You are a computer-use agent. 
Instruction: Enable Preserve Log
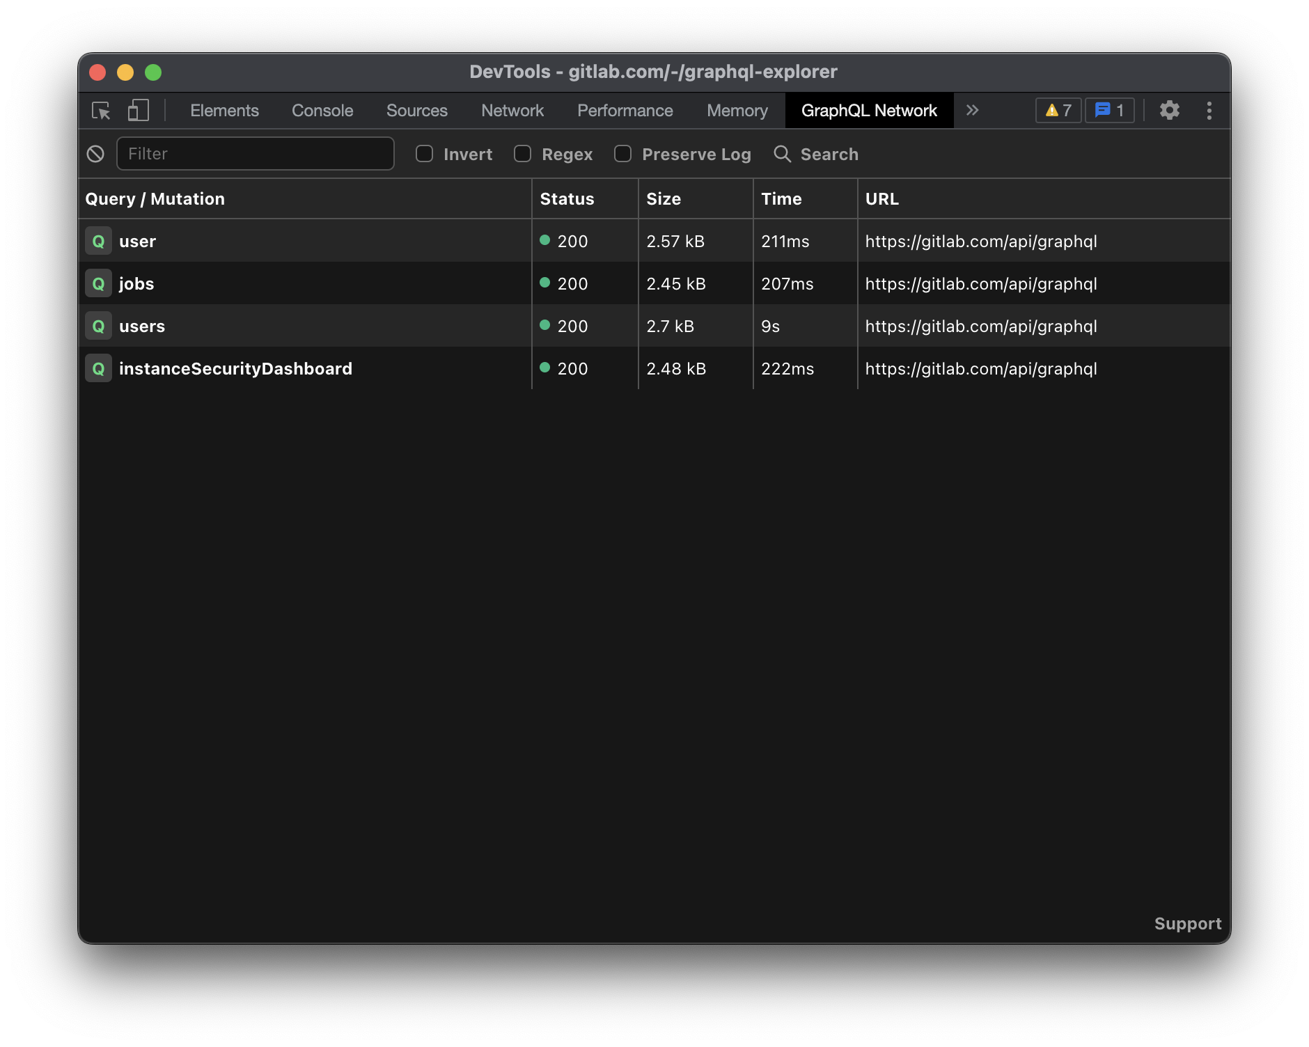622,154
